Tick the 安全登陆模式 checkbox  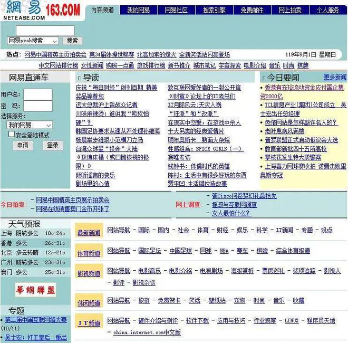pos(11,134)
